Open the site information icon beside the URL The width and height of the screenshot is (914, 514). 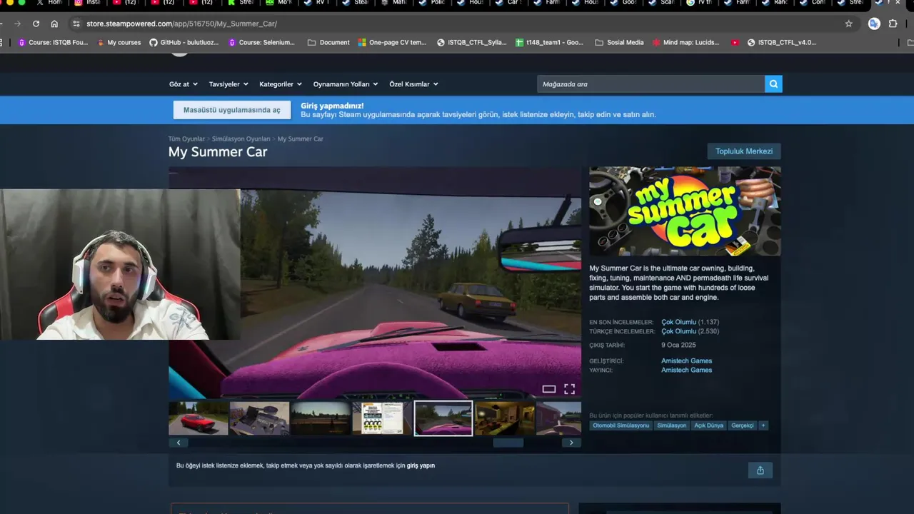[76, 24]
